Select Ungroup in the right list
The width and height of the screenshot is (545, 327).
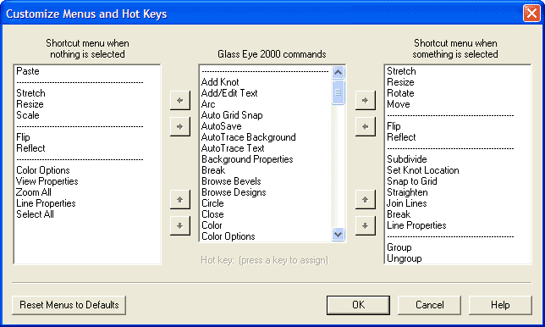(405, 258)
